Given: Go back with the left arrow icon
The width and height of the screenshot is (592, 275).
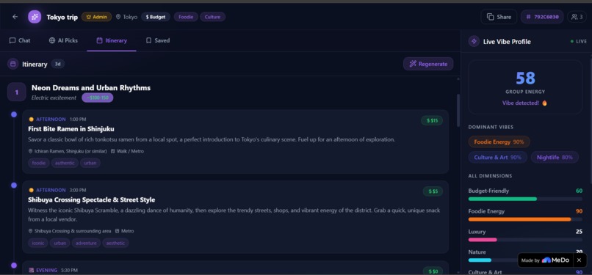Looking at the screenshot, I should coord(15,17).
